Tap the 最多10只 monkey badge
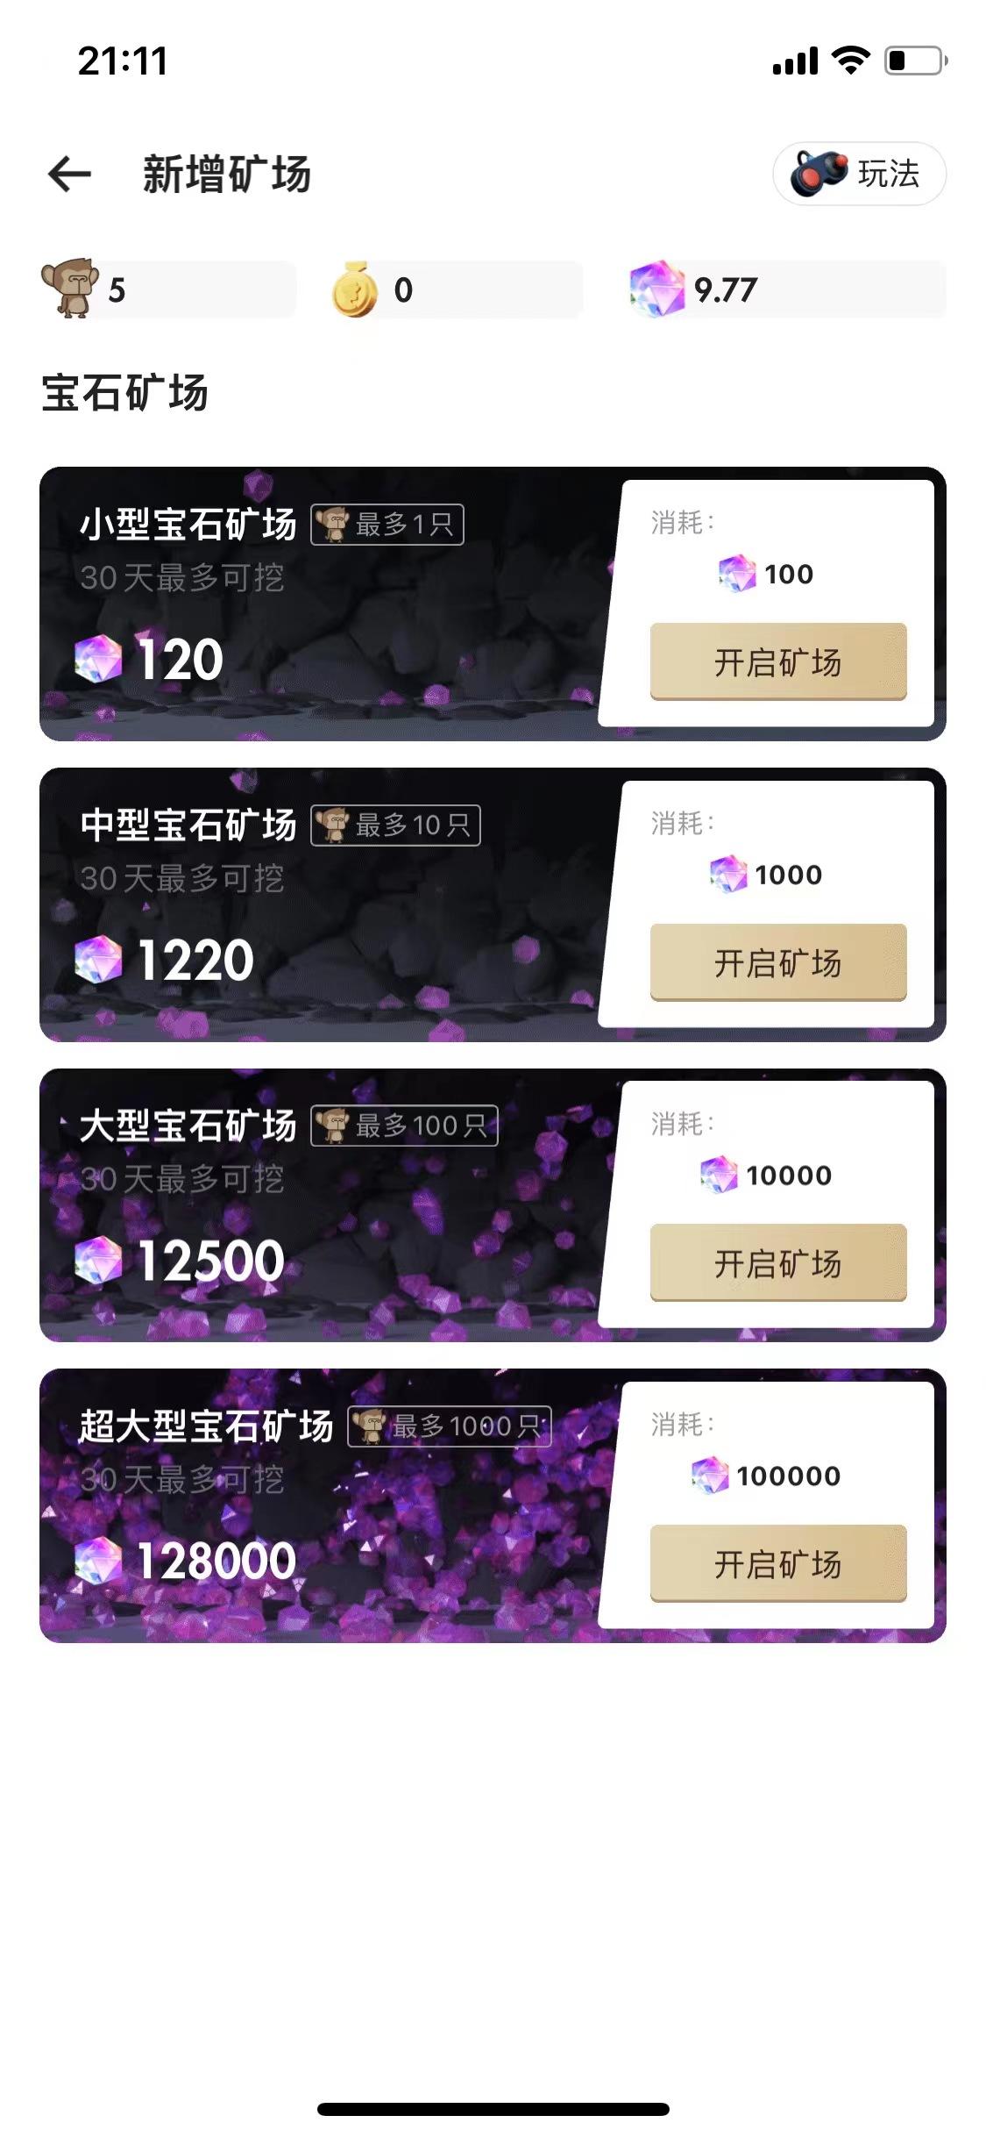The height and width of the screenshot is (2137, 986). [395, 825]
